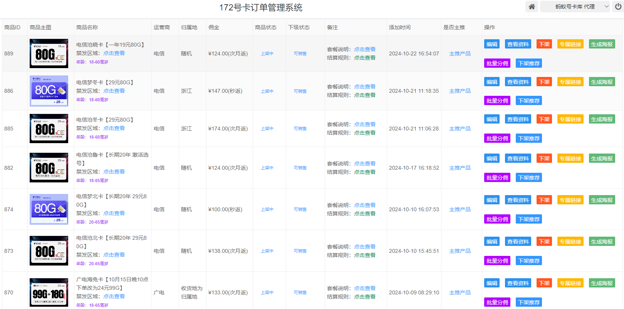Click 上架中 status for product 874
Screen dimensions: 624x309
pos(267,209)
